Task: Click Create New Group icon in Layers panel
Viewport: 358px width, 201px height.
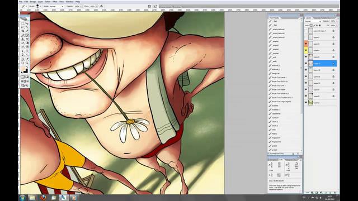Action: [326, 193]
